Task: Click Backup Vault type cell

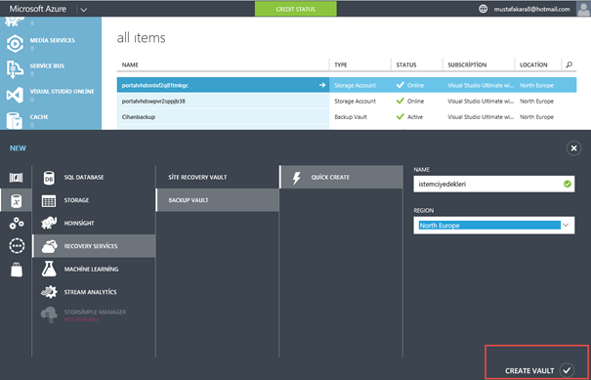Action: pyautogui.click(x=351, y=117)
